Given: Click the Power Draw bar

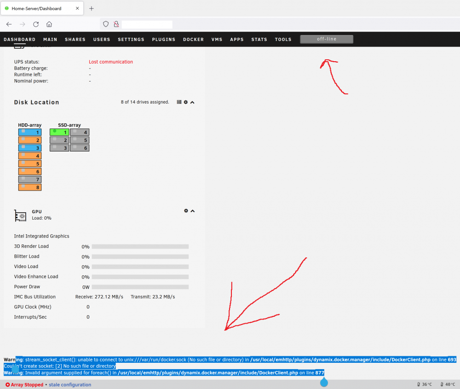Looking at the screenshot, I should click(140, 287).
